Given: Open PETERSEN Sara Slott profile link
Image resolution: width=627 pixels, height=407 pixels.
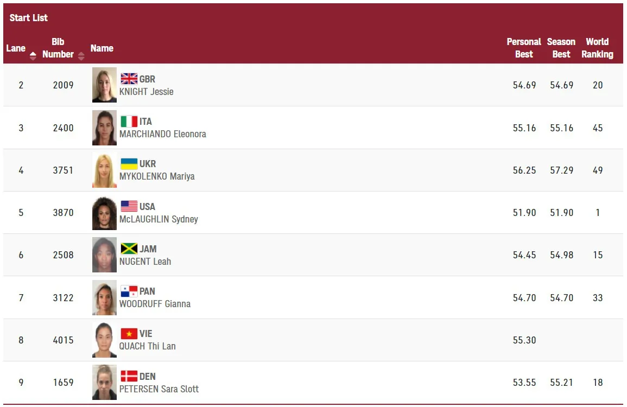Looking at the screenshot, I should pyautogui.click(x=159, y=389).
